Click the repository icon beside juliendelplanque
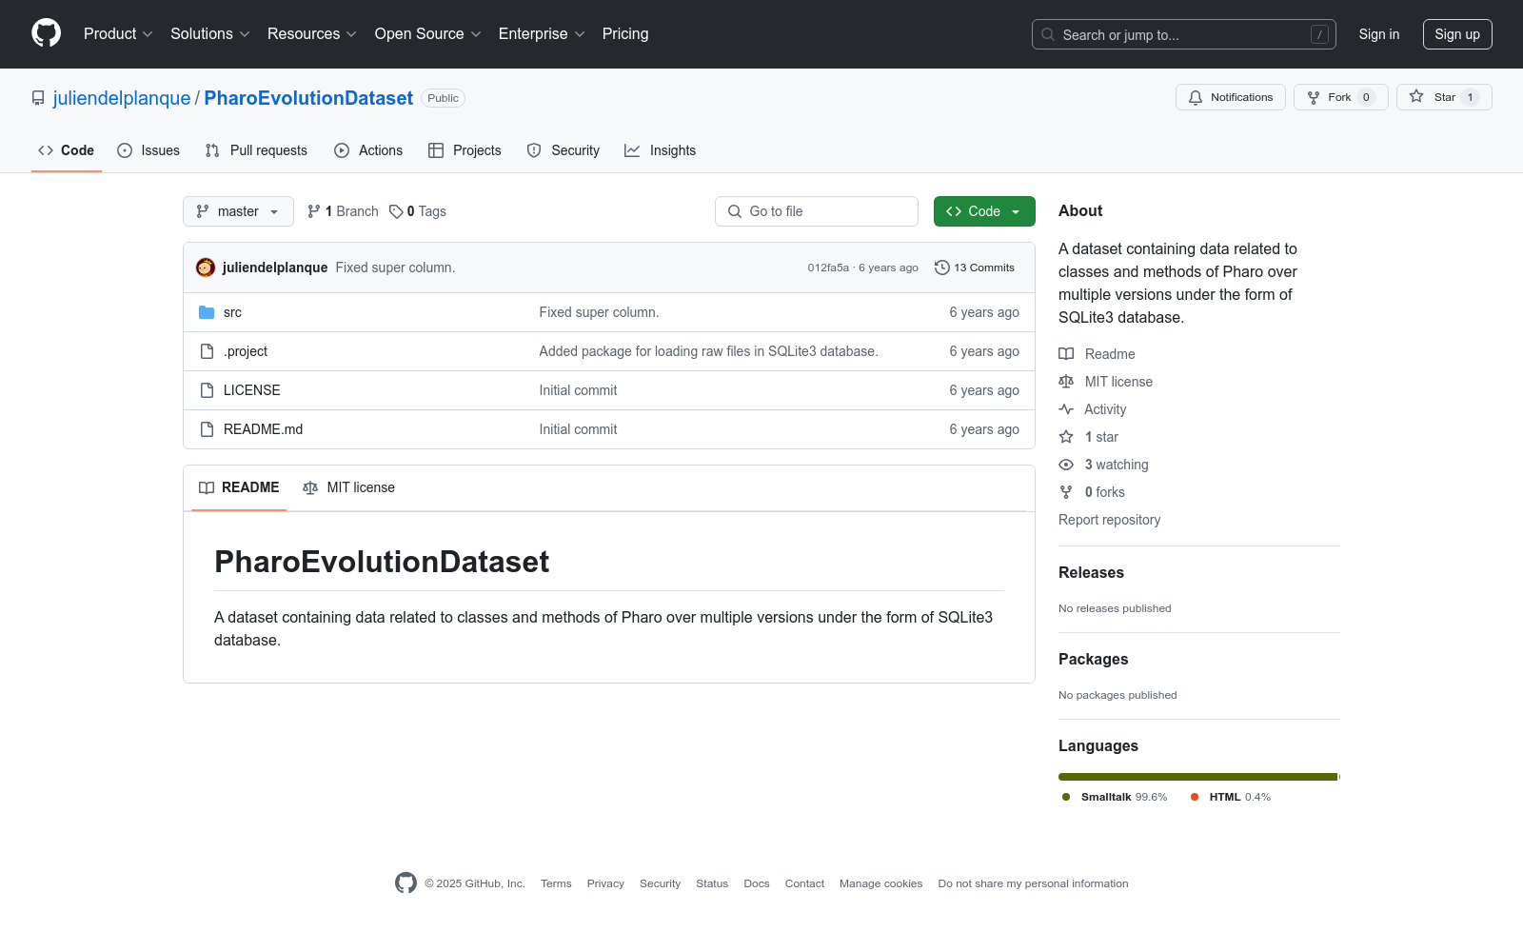The image size is (1523, 952). [38, 98]
